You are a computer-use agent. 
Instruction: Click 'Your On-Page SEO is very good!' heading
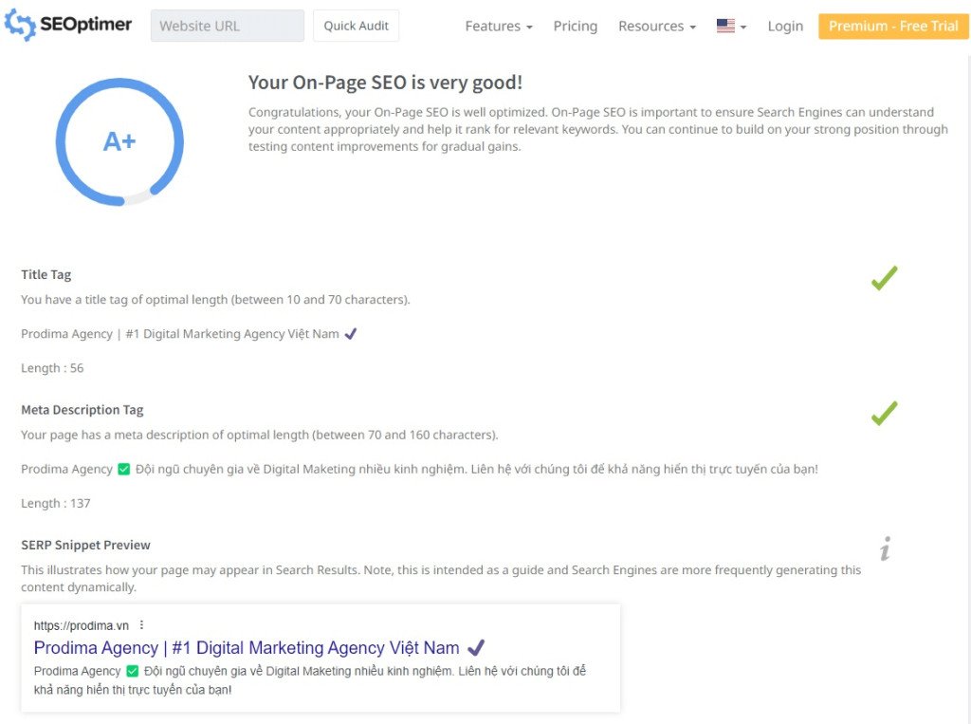[x=385, y=83]
